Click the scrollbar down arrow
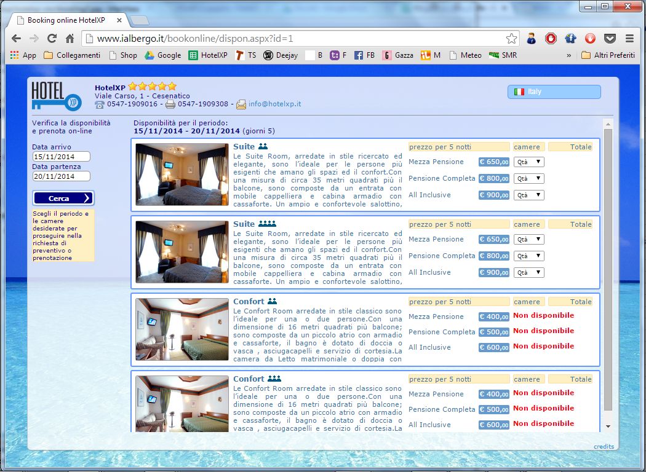This screenshot has height=472, width=646. click(x=608, y=427)
